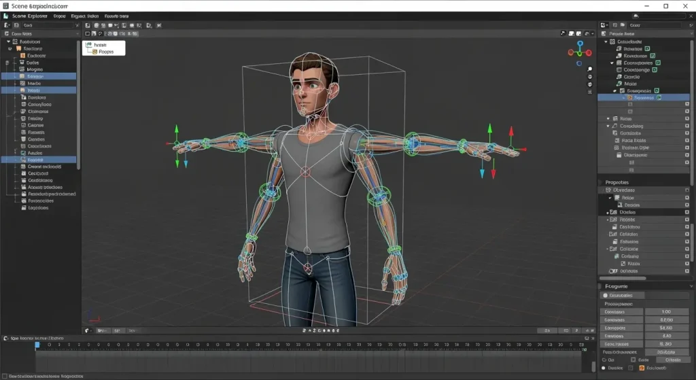Toggle the checkbox in the bottom-left status bar
Screen dimensions: 696x380
[x=5, y=375]
